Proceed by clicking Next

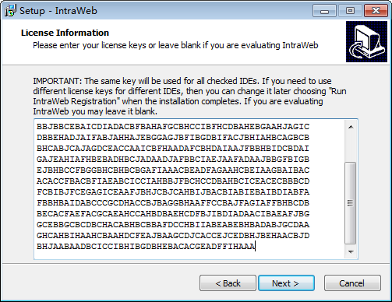(286, 283)
